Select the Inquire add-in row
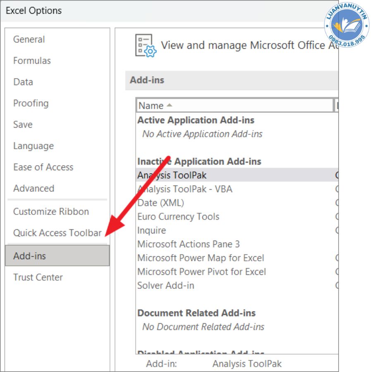 (x=152, y=230)
